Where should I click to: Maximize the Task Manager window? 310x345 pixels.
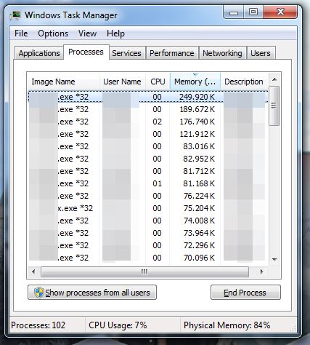(253, 12)
